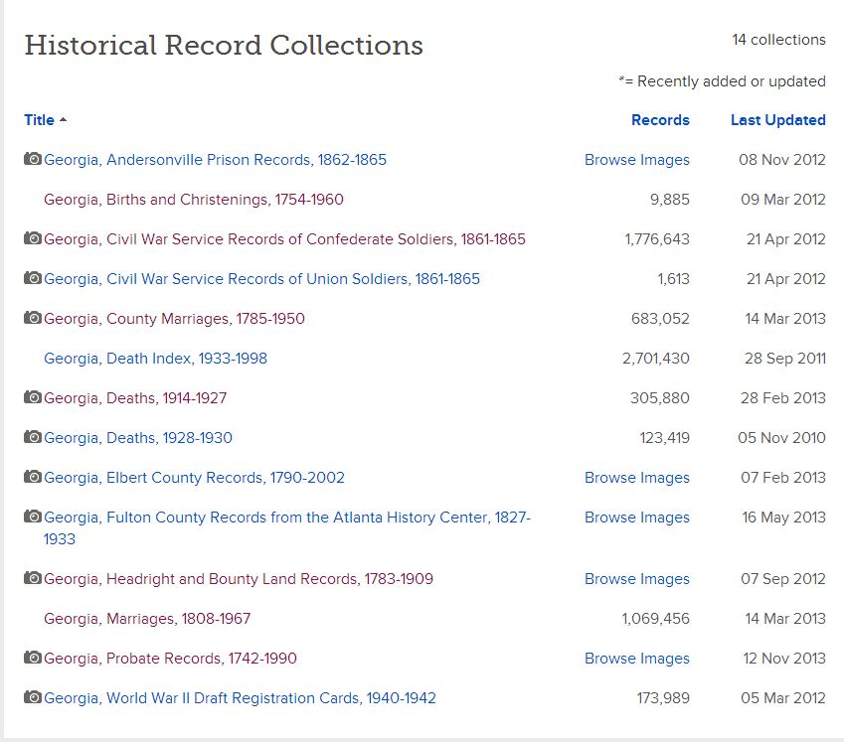Viewport: 844px width, 742px height.
Task: Select the camera icon for Confederate Soldiers records
Action: coord(33,238)
